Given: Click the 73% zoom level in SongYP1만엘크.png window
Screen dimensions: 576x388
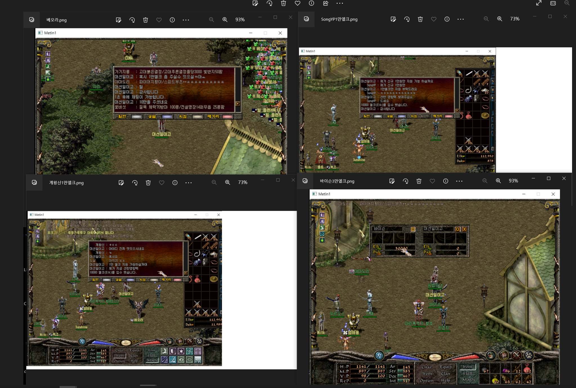Looking at the screenshot, I should [515, 19].
